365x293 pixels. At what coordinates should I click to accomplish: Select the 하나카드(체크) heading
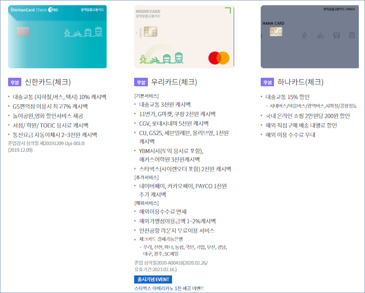click(301, 82)
